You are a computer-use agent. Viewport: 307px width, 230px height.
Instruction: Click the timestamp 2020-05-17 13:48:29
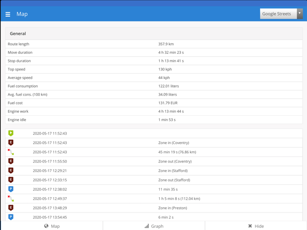pyautogui.click(x=50, y=208)
